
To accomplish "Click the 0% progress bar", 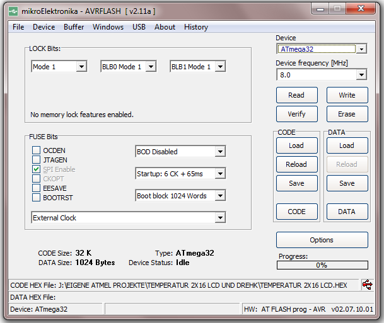I will point(322,265).
